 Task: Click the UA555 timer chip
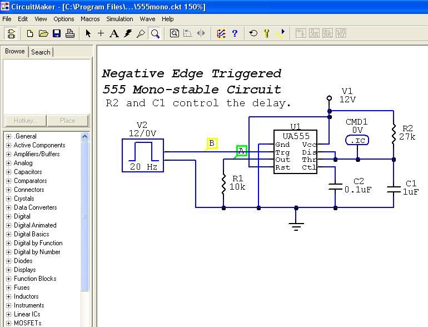click(x=295, y=152)
